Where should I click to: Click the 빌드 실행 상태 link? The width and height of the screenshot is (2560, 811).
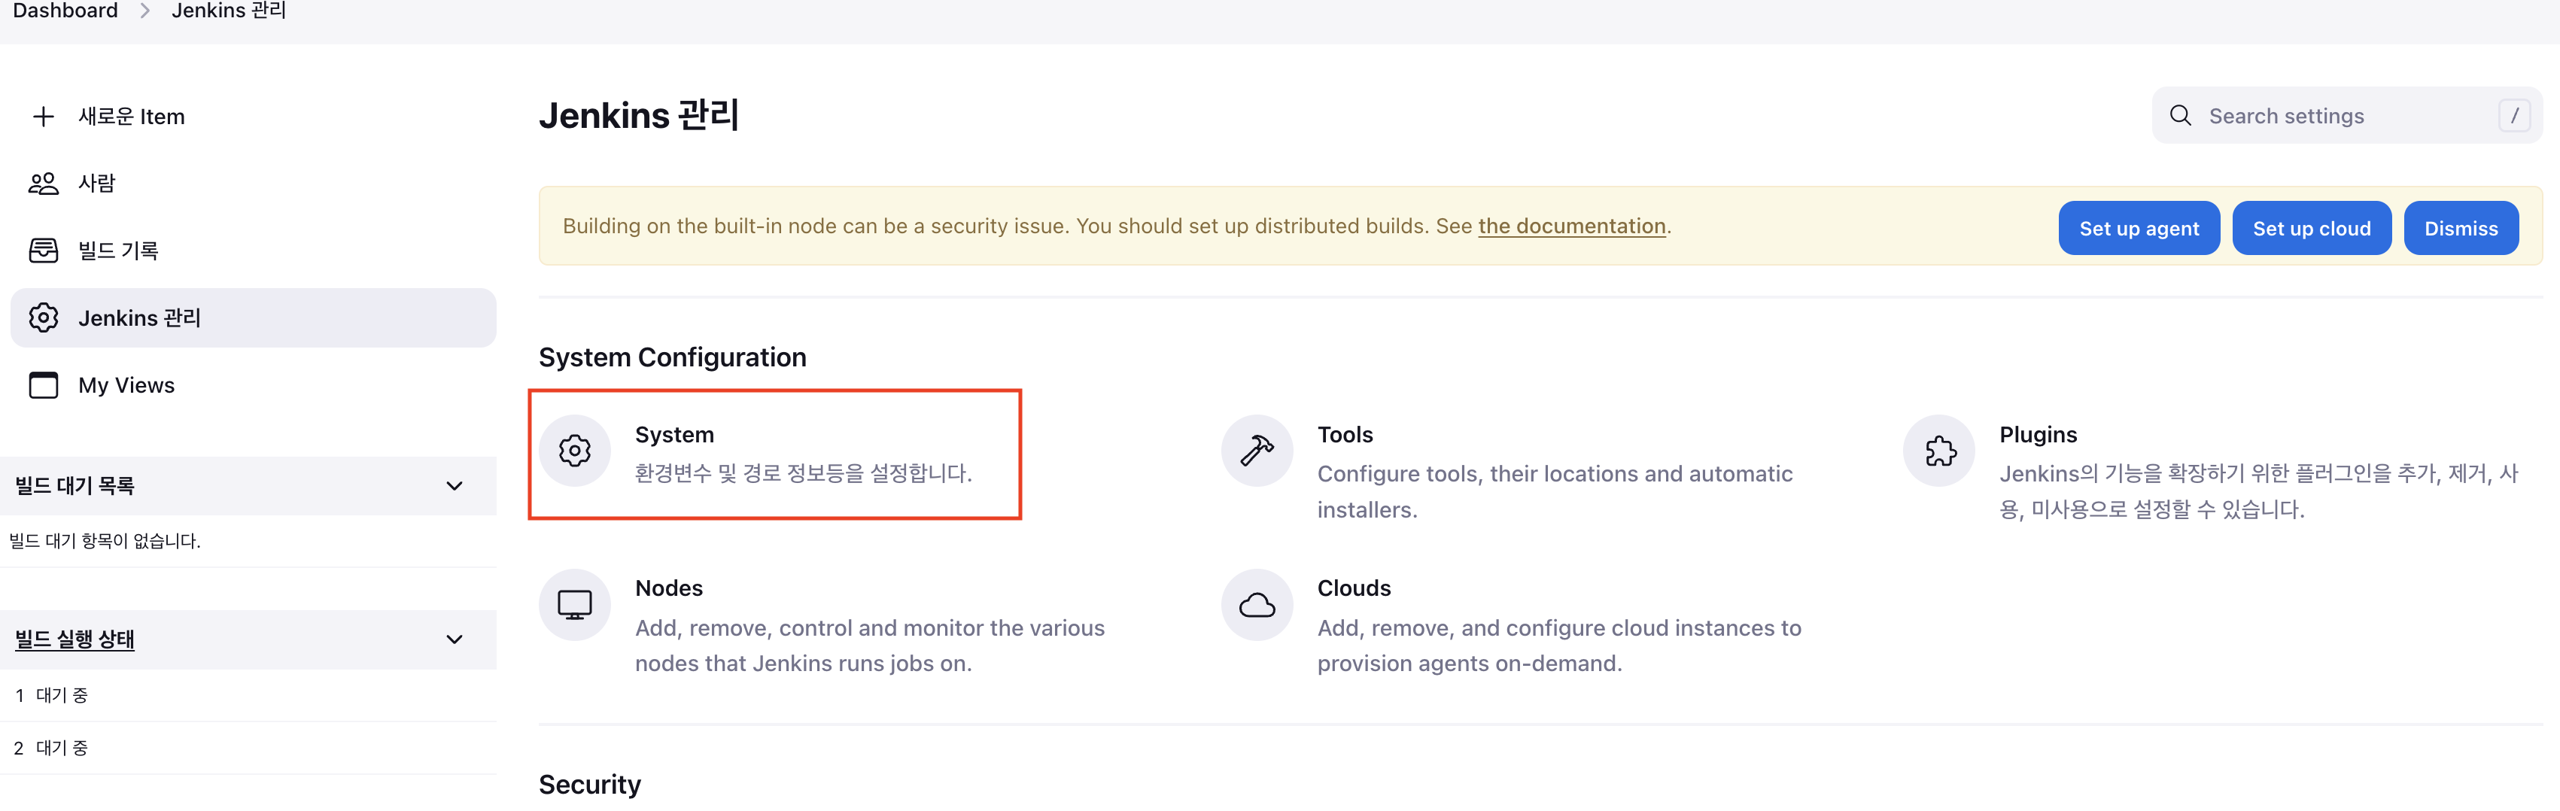[x=74, y=639]
